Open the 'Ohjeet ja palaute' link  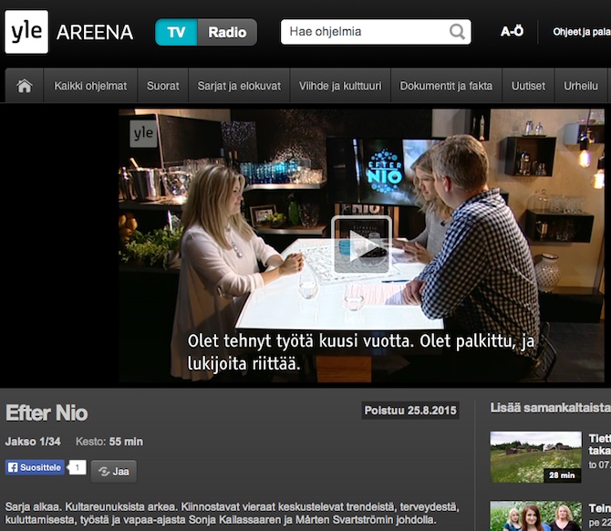(x=582, y=32)
